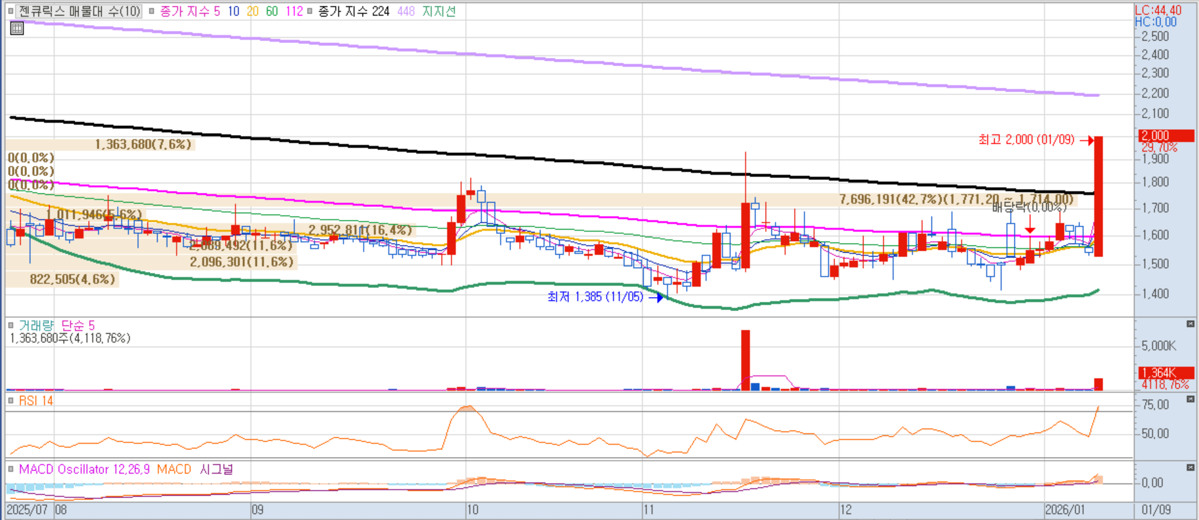Viewport: 1199px width, 520px height.
Task: Click the standalone MACD legend label
Action: click(x=174, y=469)
